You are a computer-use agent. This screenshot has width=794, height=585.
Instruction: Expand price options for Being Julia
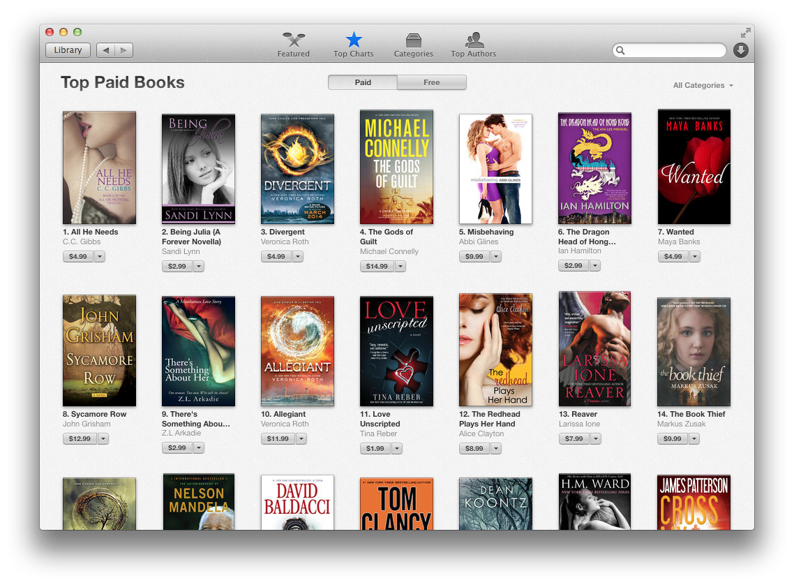click(x=199, y=266)
